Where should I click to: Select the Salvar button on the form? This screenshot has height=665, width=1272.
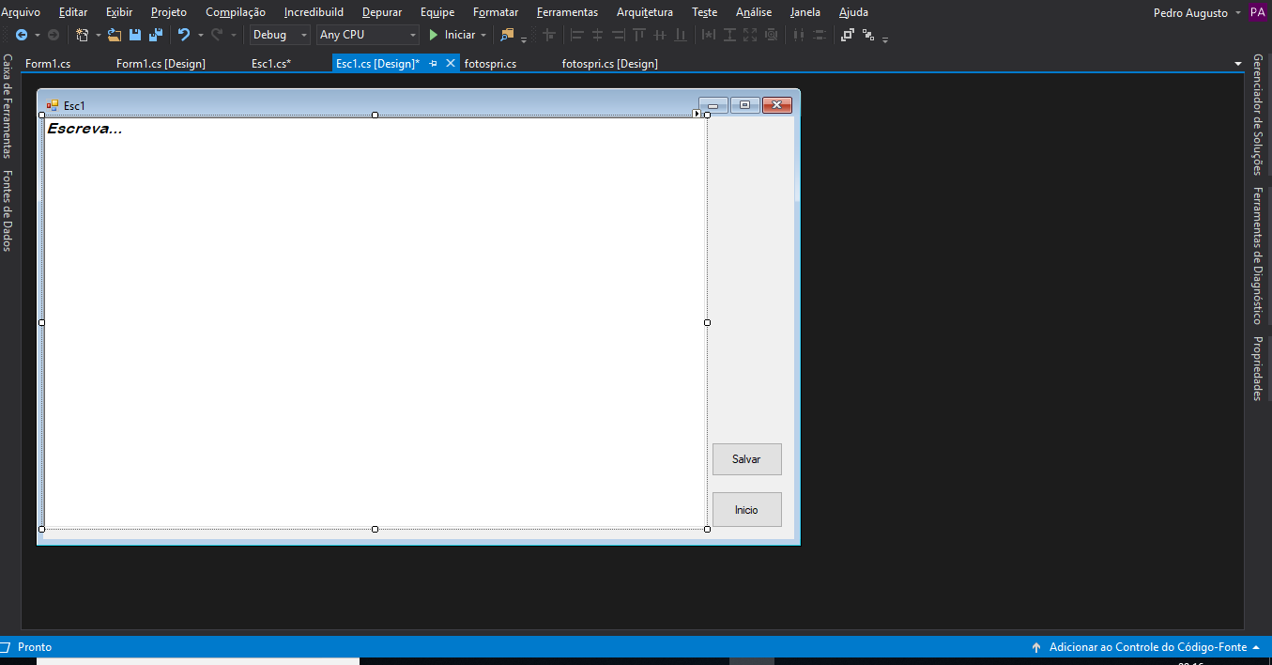(746, 459)
